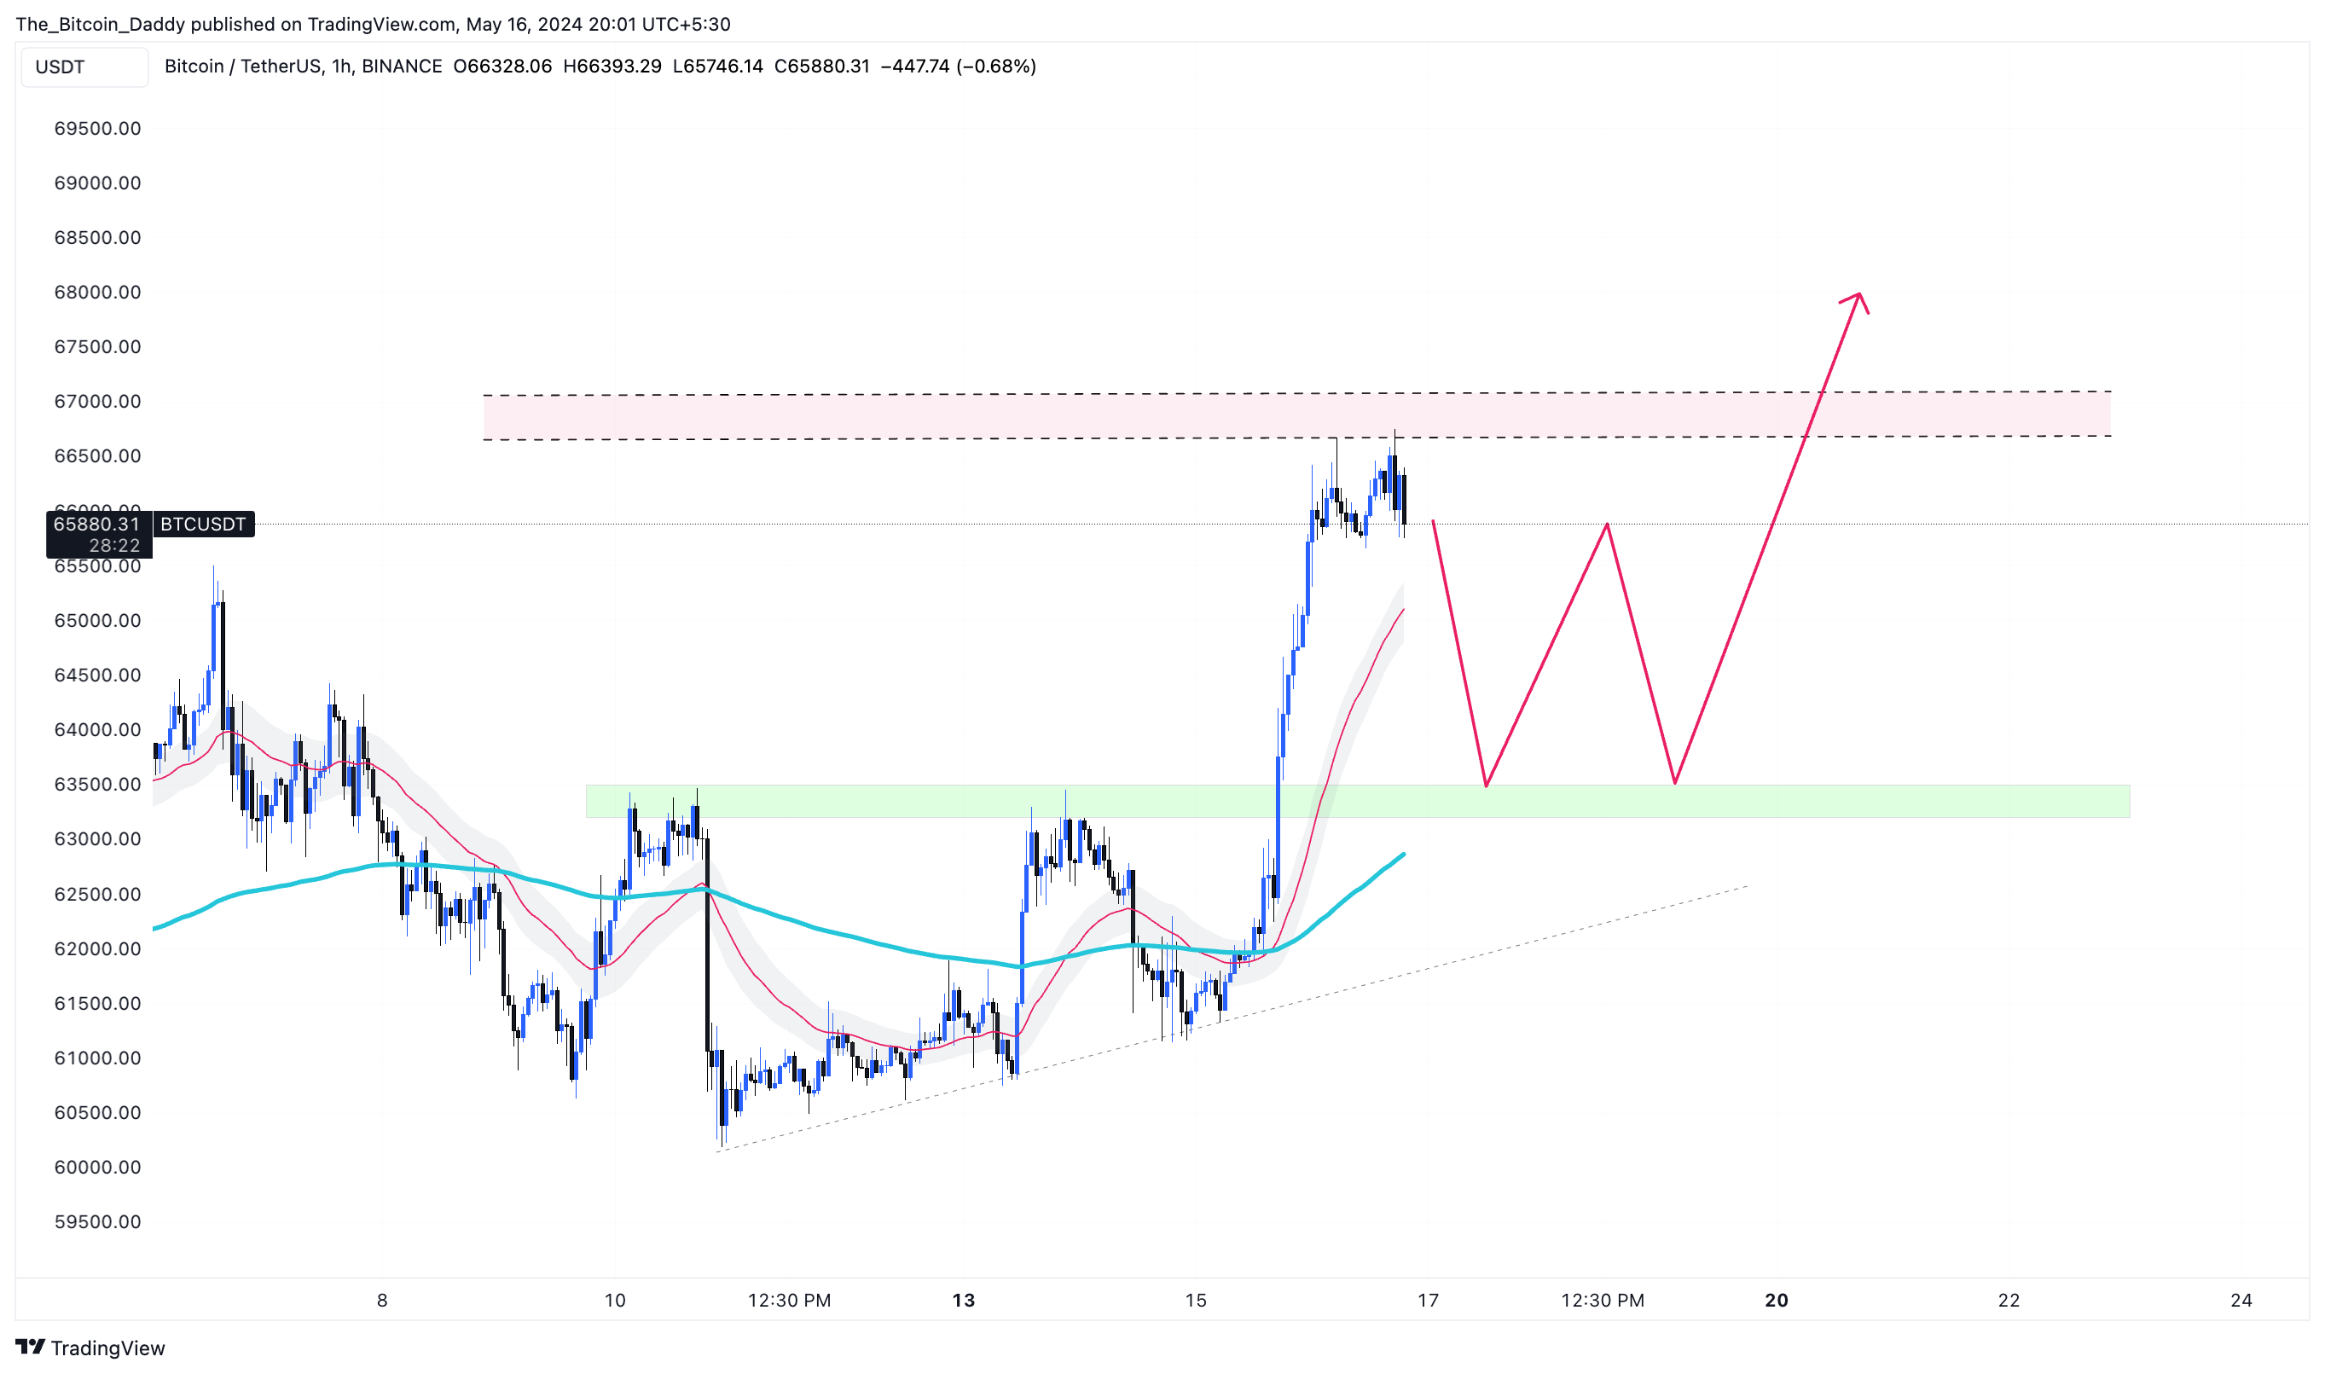Select the green support zone rectangle
Image resolution: width=2325 pixels, height=1374 pixels.
tap(1359, 802)
